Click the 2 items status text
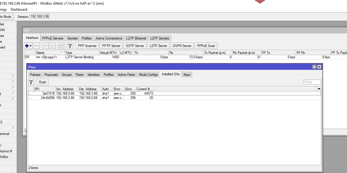Screen dimensions: 347x173 pos(33,168)
